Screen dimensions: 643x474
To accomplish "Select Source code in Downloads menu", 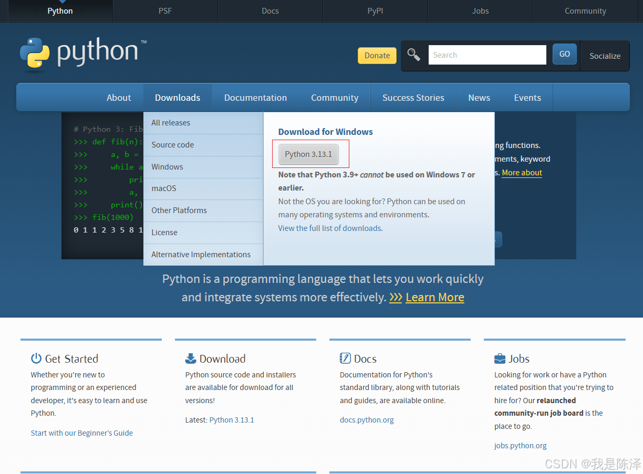I will click(203, 145).
